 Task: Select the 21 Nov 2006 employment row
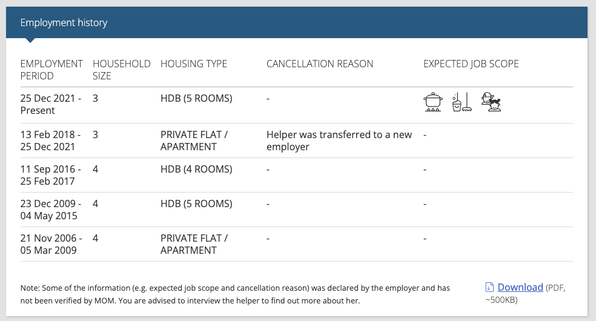[296, 244]
